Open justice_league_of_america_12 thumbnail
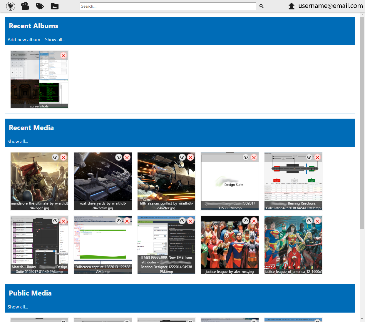 pyautogui.click(x=293, y=245)
